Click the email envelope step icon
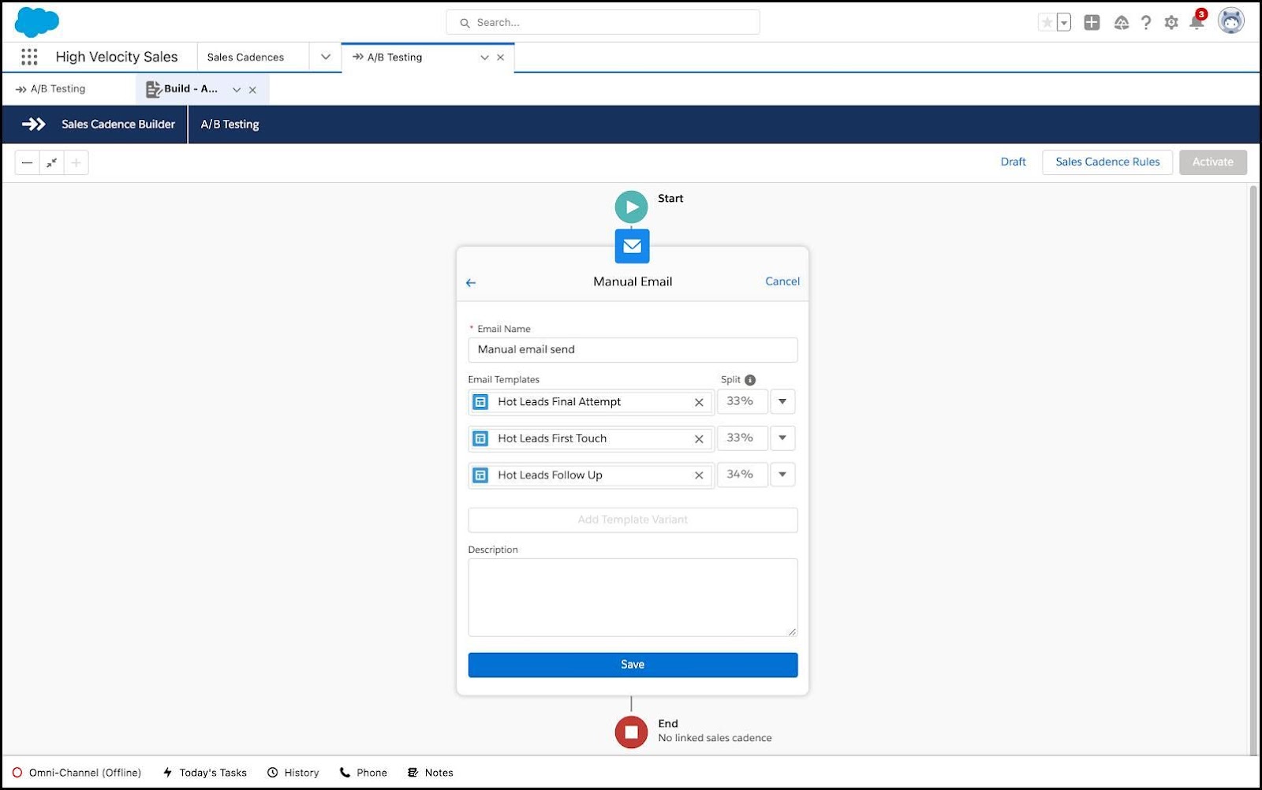 632,246
